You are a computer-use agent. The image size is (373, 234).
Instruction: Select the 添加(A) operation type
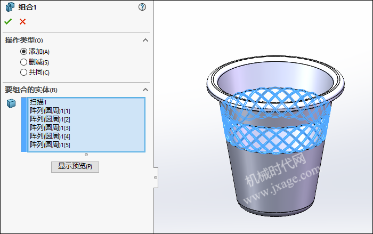23,51
